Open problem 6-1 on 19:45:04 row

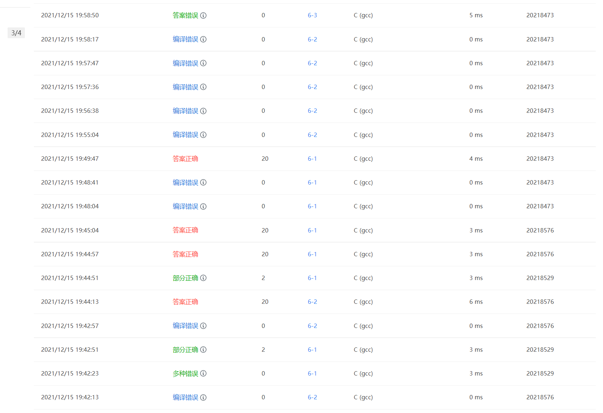pos(312,230)
